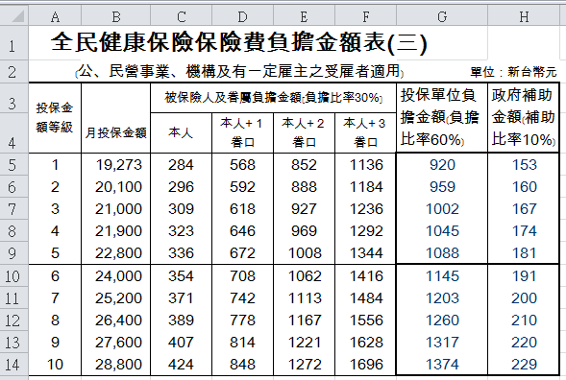Click cell with value 200
This screenshot has height=380, width=566.
[x=524, y=297]
